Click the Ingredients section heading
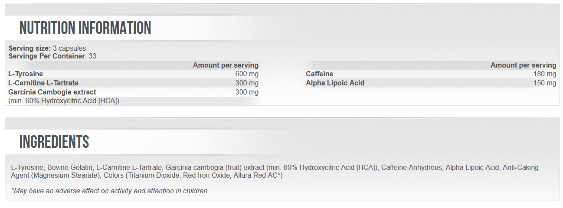 point(54,142)
